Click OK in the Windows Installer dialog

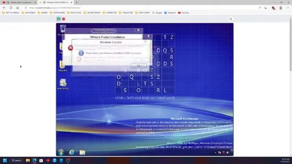point(139,66)
